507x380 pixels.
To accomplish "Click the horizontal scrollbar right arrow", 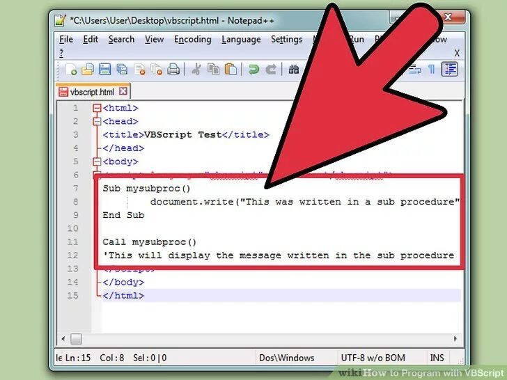I will tap(455, 339).
